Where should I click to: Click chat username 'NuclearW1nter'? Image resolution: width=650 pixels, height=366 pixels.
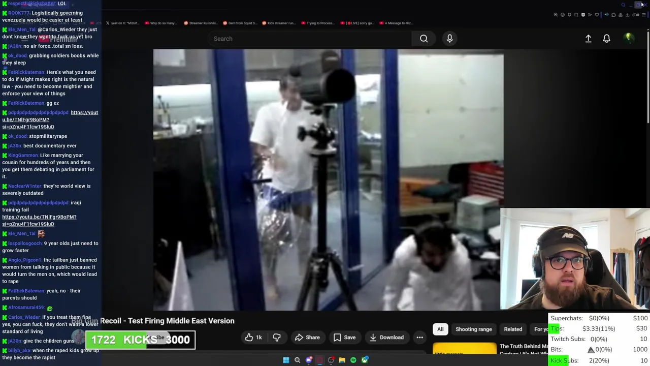pyautogui.click(x=24, y=186)
